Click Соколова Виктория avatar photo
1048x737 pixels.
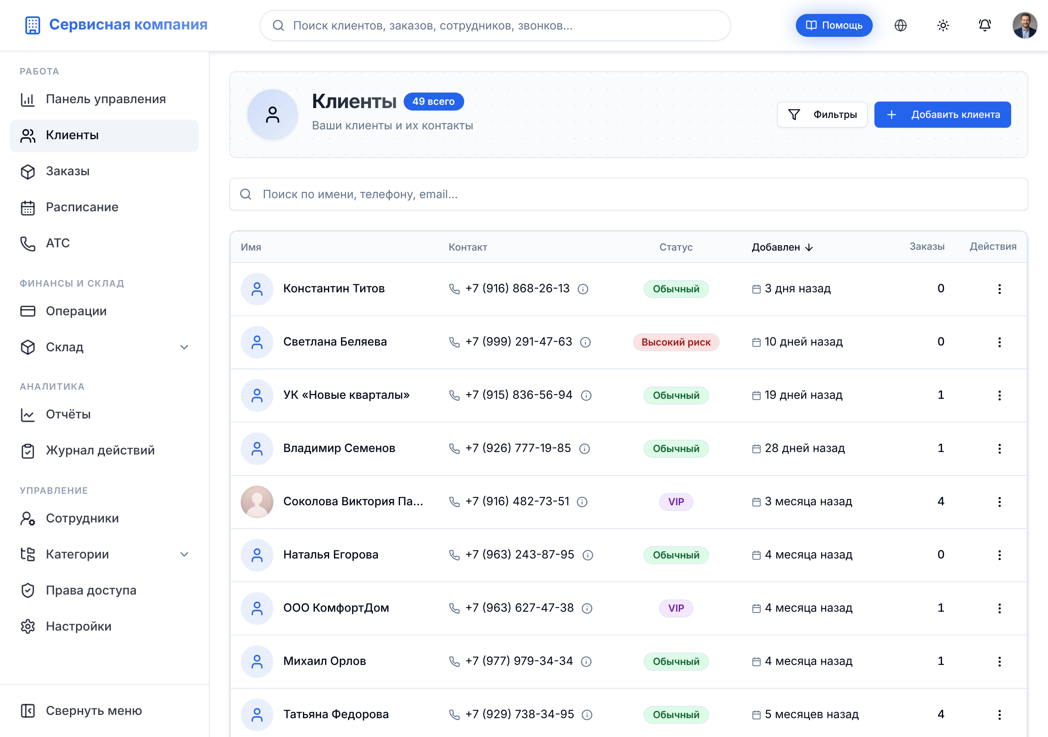257,502
